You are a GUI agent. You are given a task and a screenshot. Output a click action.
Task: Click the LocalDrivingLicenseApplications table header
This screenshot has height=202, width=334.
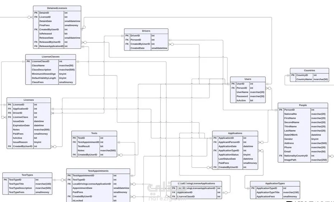click(196, 183)
